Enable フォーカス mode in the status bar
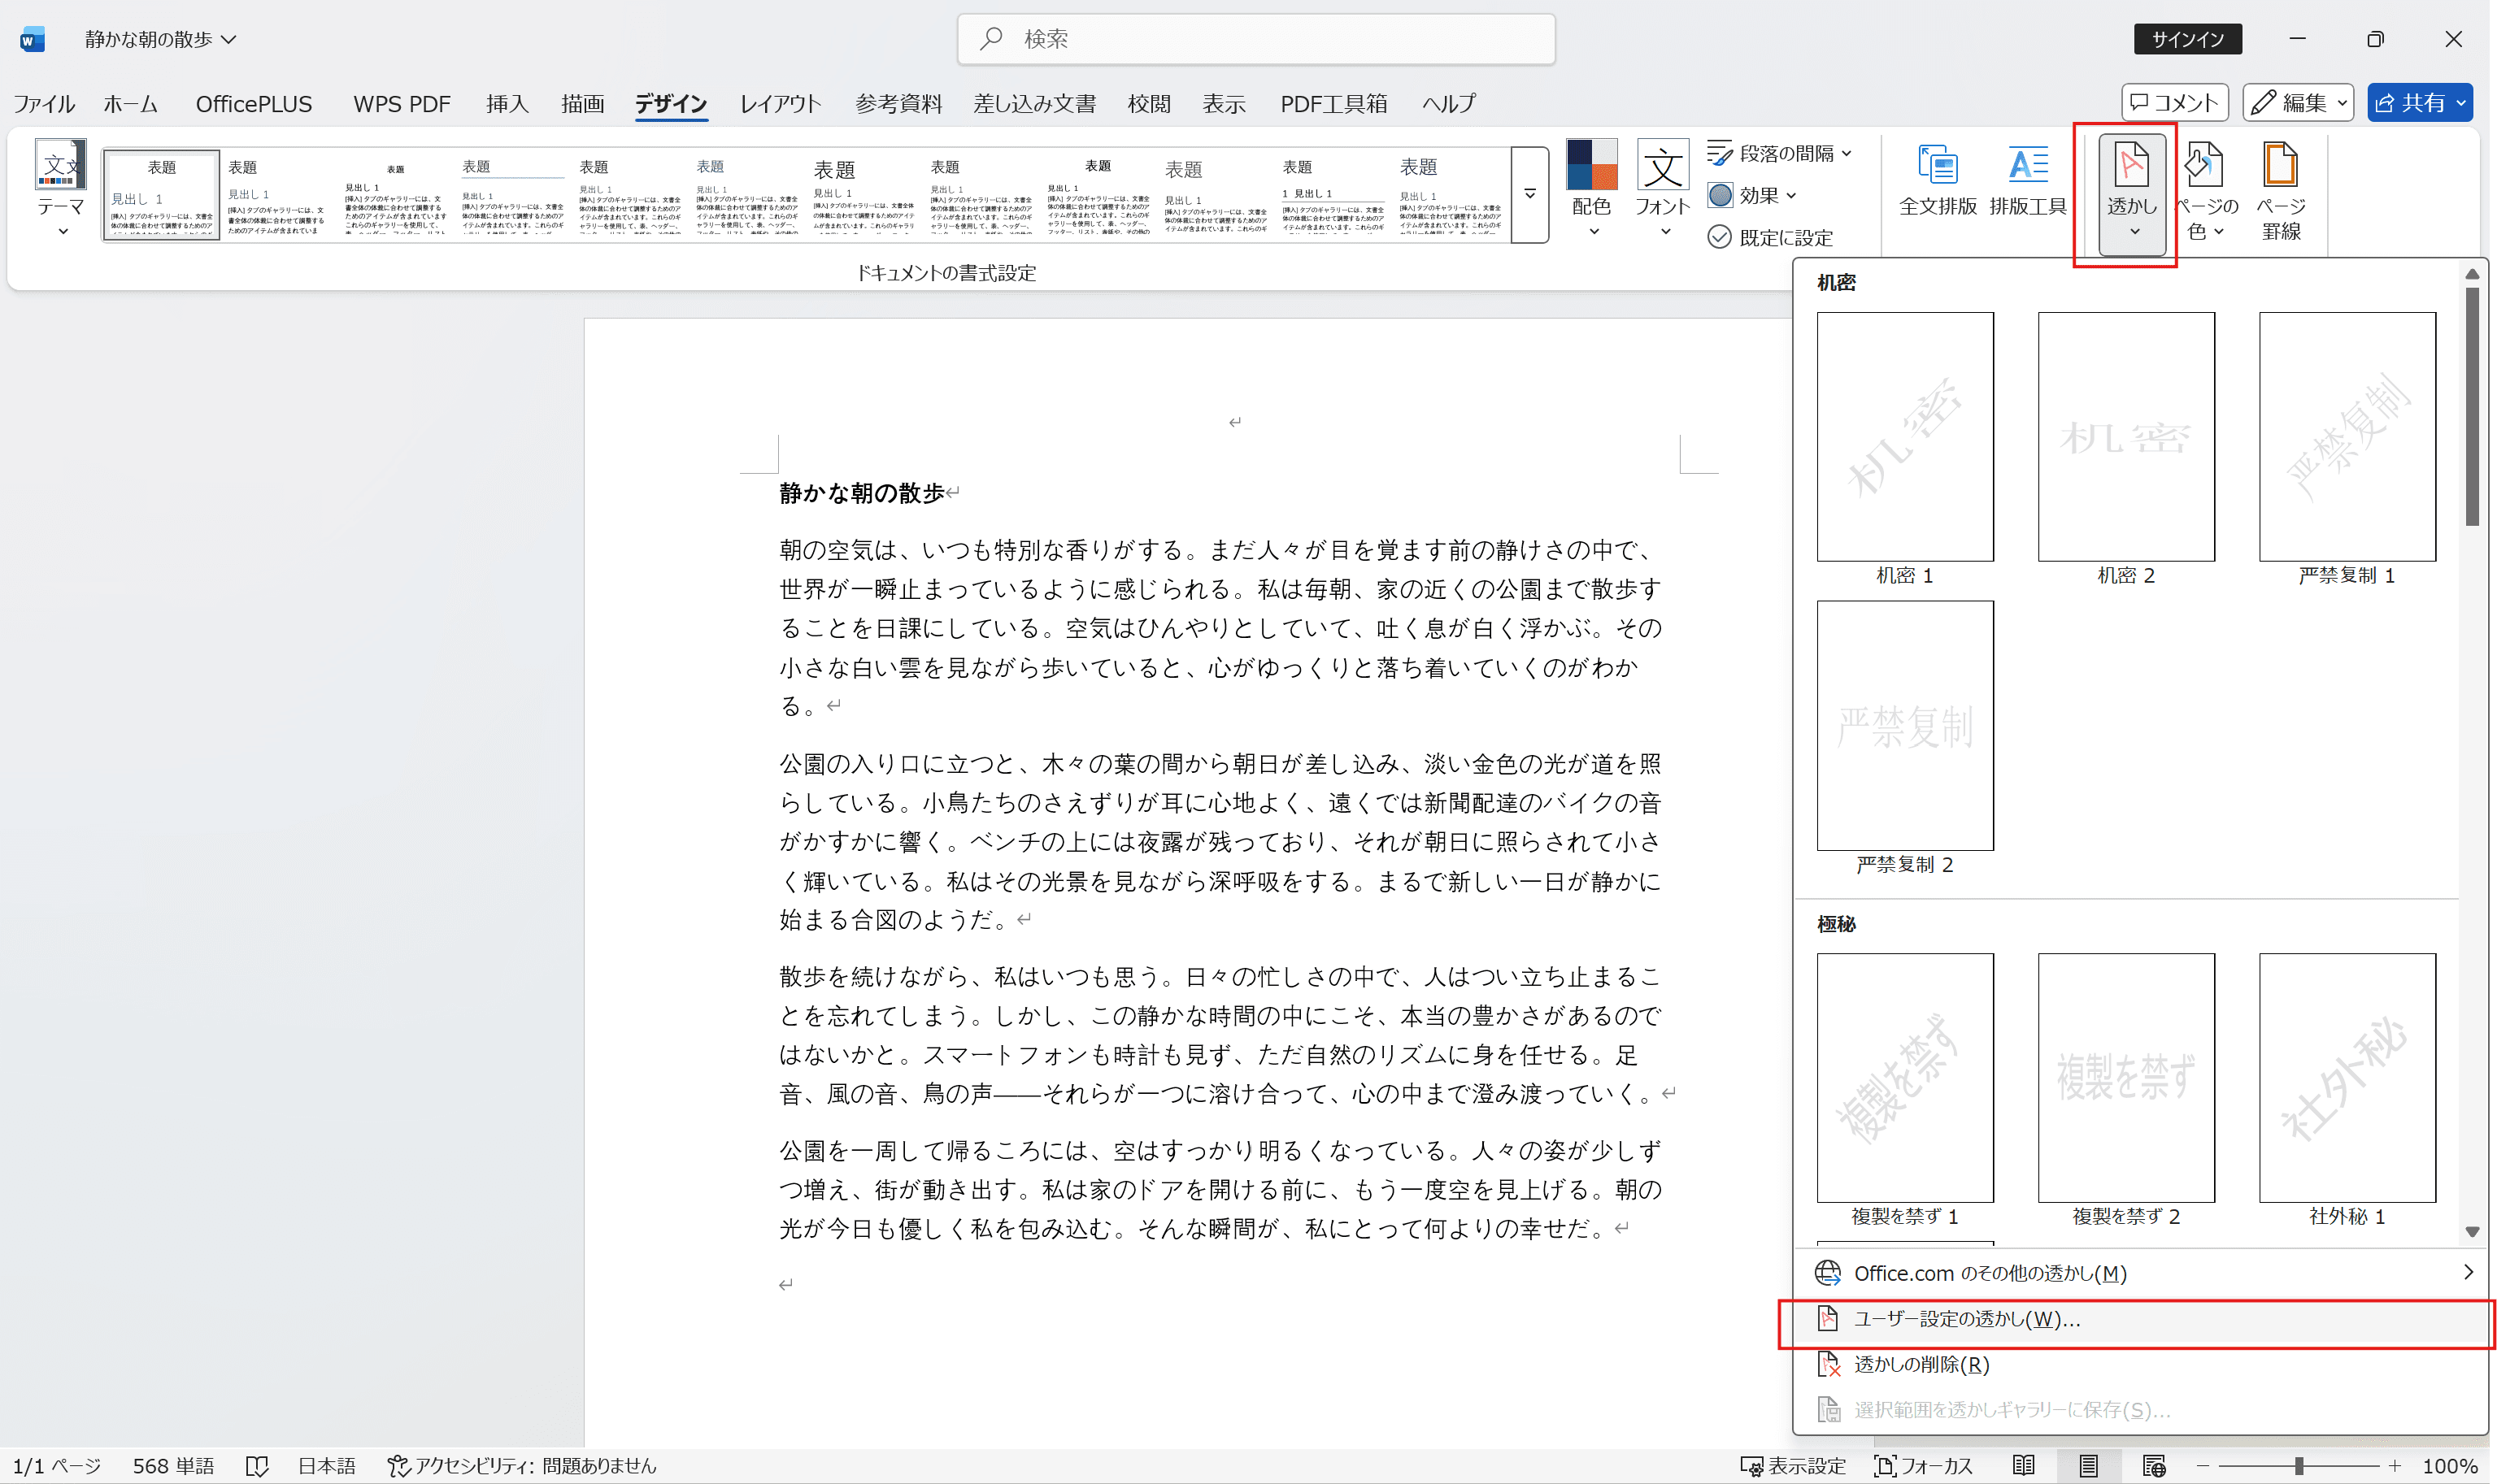 (x=1924, y=1465)
